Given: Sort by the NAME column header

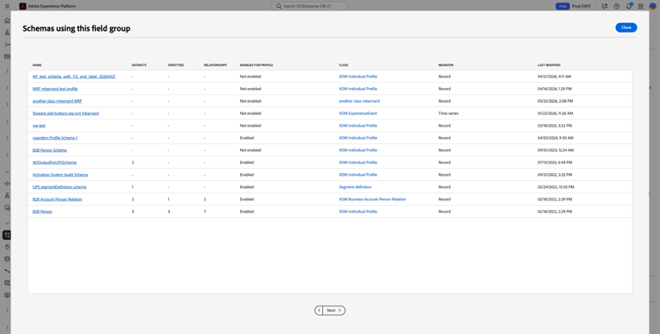Looking at the screenshot, I should coord(37,65).
